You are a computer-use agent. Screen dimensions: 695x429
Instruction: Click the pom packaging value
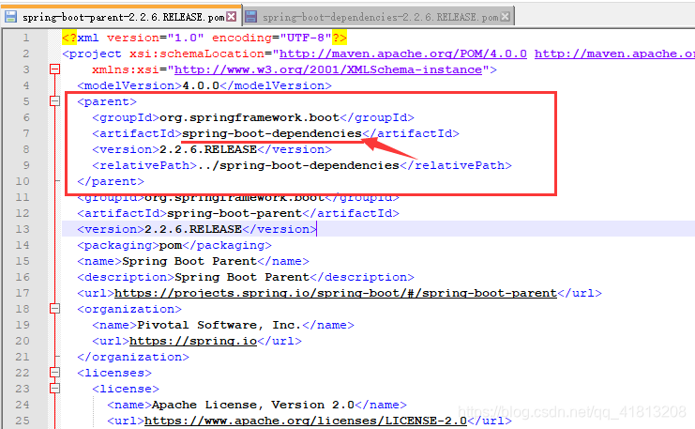(171, 245)
